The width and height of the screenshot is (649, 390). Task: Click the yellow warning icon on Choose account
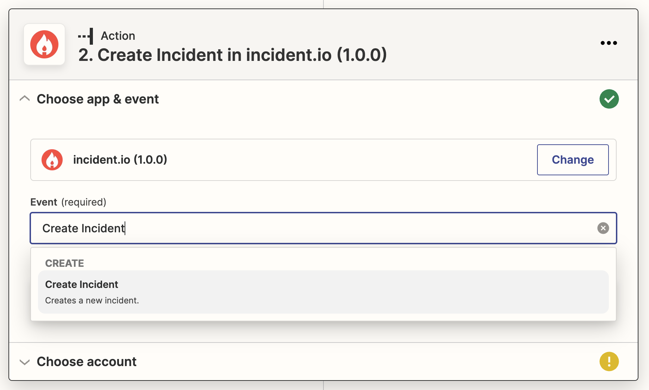pyautogui.click(x=609, y=361)
